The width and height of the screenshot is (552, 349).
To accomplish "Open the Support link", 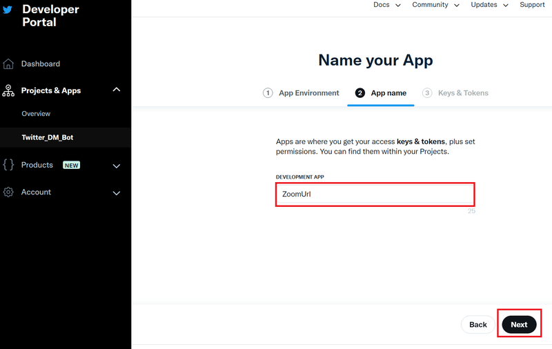I will coord(532,5).
